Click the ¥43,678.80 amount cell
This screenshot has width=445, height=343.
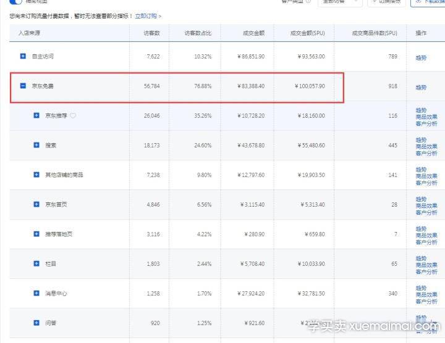point(251,146)
